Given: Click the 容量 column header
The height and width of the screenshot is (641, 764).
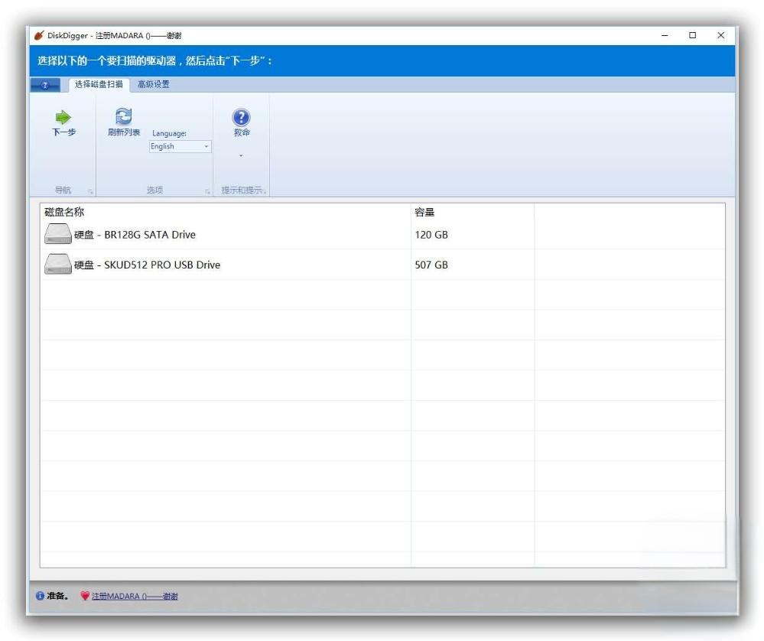Looking at the screenshot, I should (424, 212).
